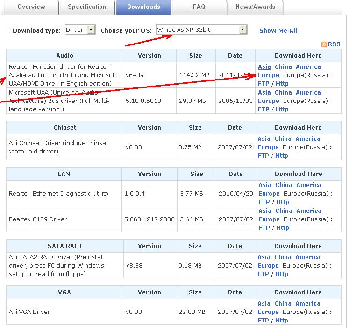349x328 pixels.
Task: Click China link for Microsoft UAA driver
Action: pos(283,93)
